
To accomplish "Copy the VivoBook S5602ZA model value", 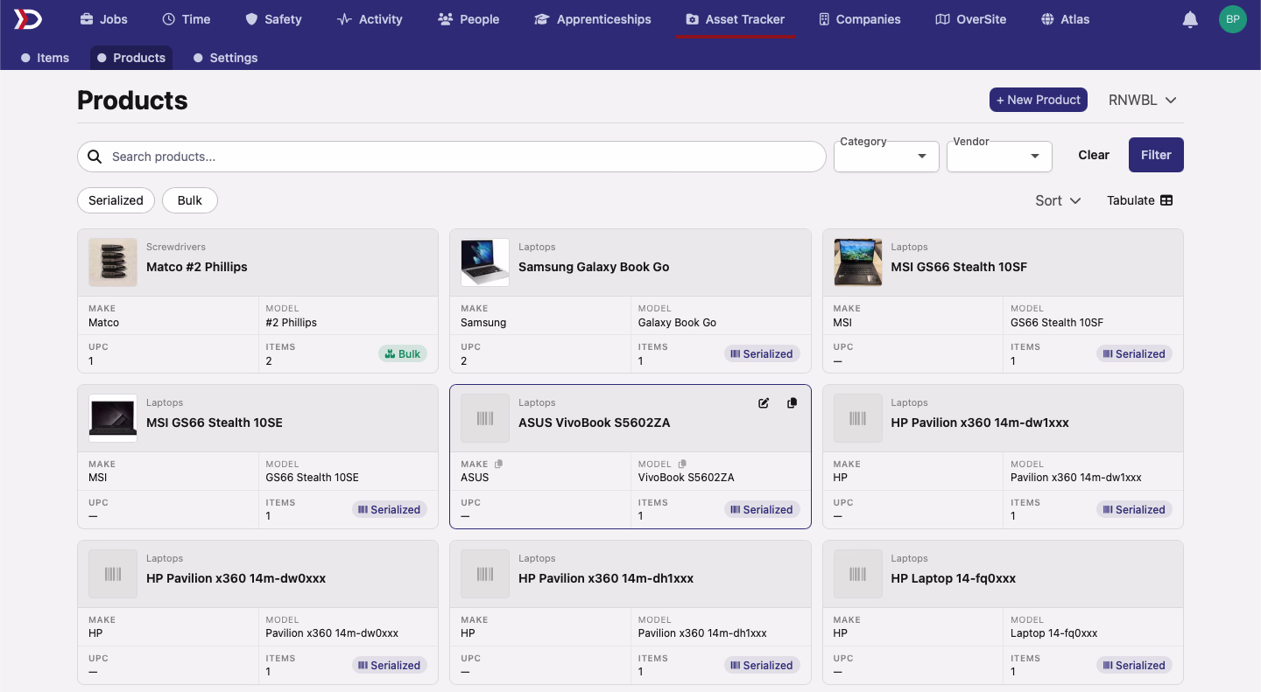I will pos(682,464).
